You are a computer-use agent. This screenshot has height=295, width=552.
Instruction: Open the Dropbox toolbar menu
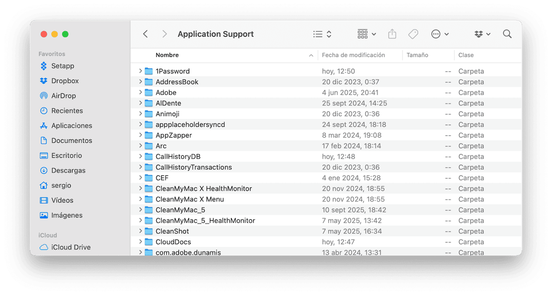click(x=482, y=34)
